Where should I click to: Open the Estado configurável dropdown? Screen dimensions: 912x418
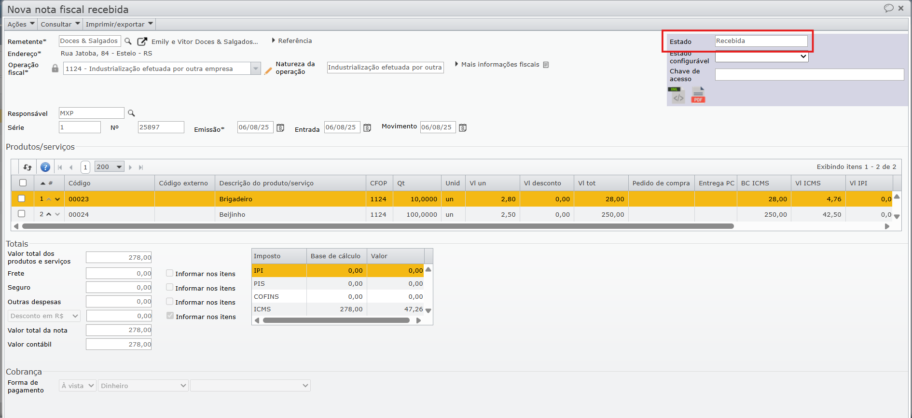(x=761, y=57)
